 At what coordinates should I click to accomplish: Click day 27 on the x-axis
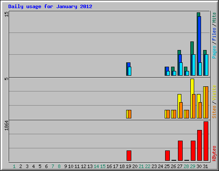coord(180,166)
